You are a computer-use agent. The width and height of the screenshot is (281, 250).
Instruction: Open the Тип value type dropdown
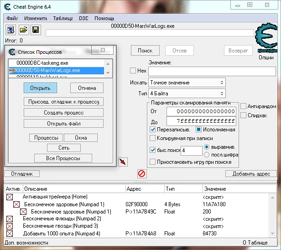(x=187, y=94)
